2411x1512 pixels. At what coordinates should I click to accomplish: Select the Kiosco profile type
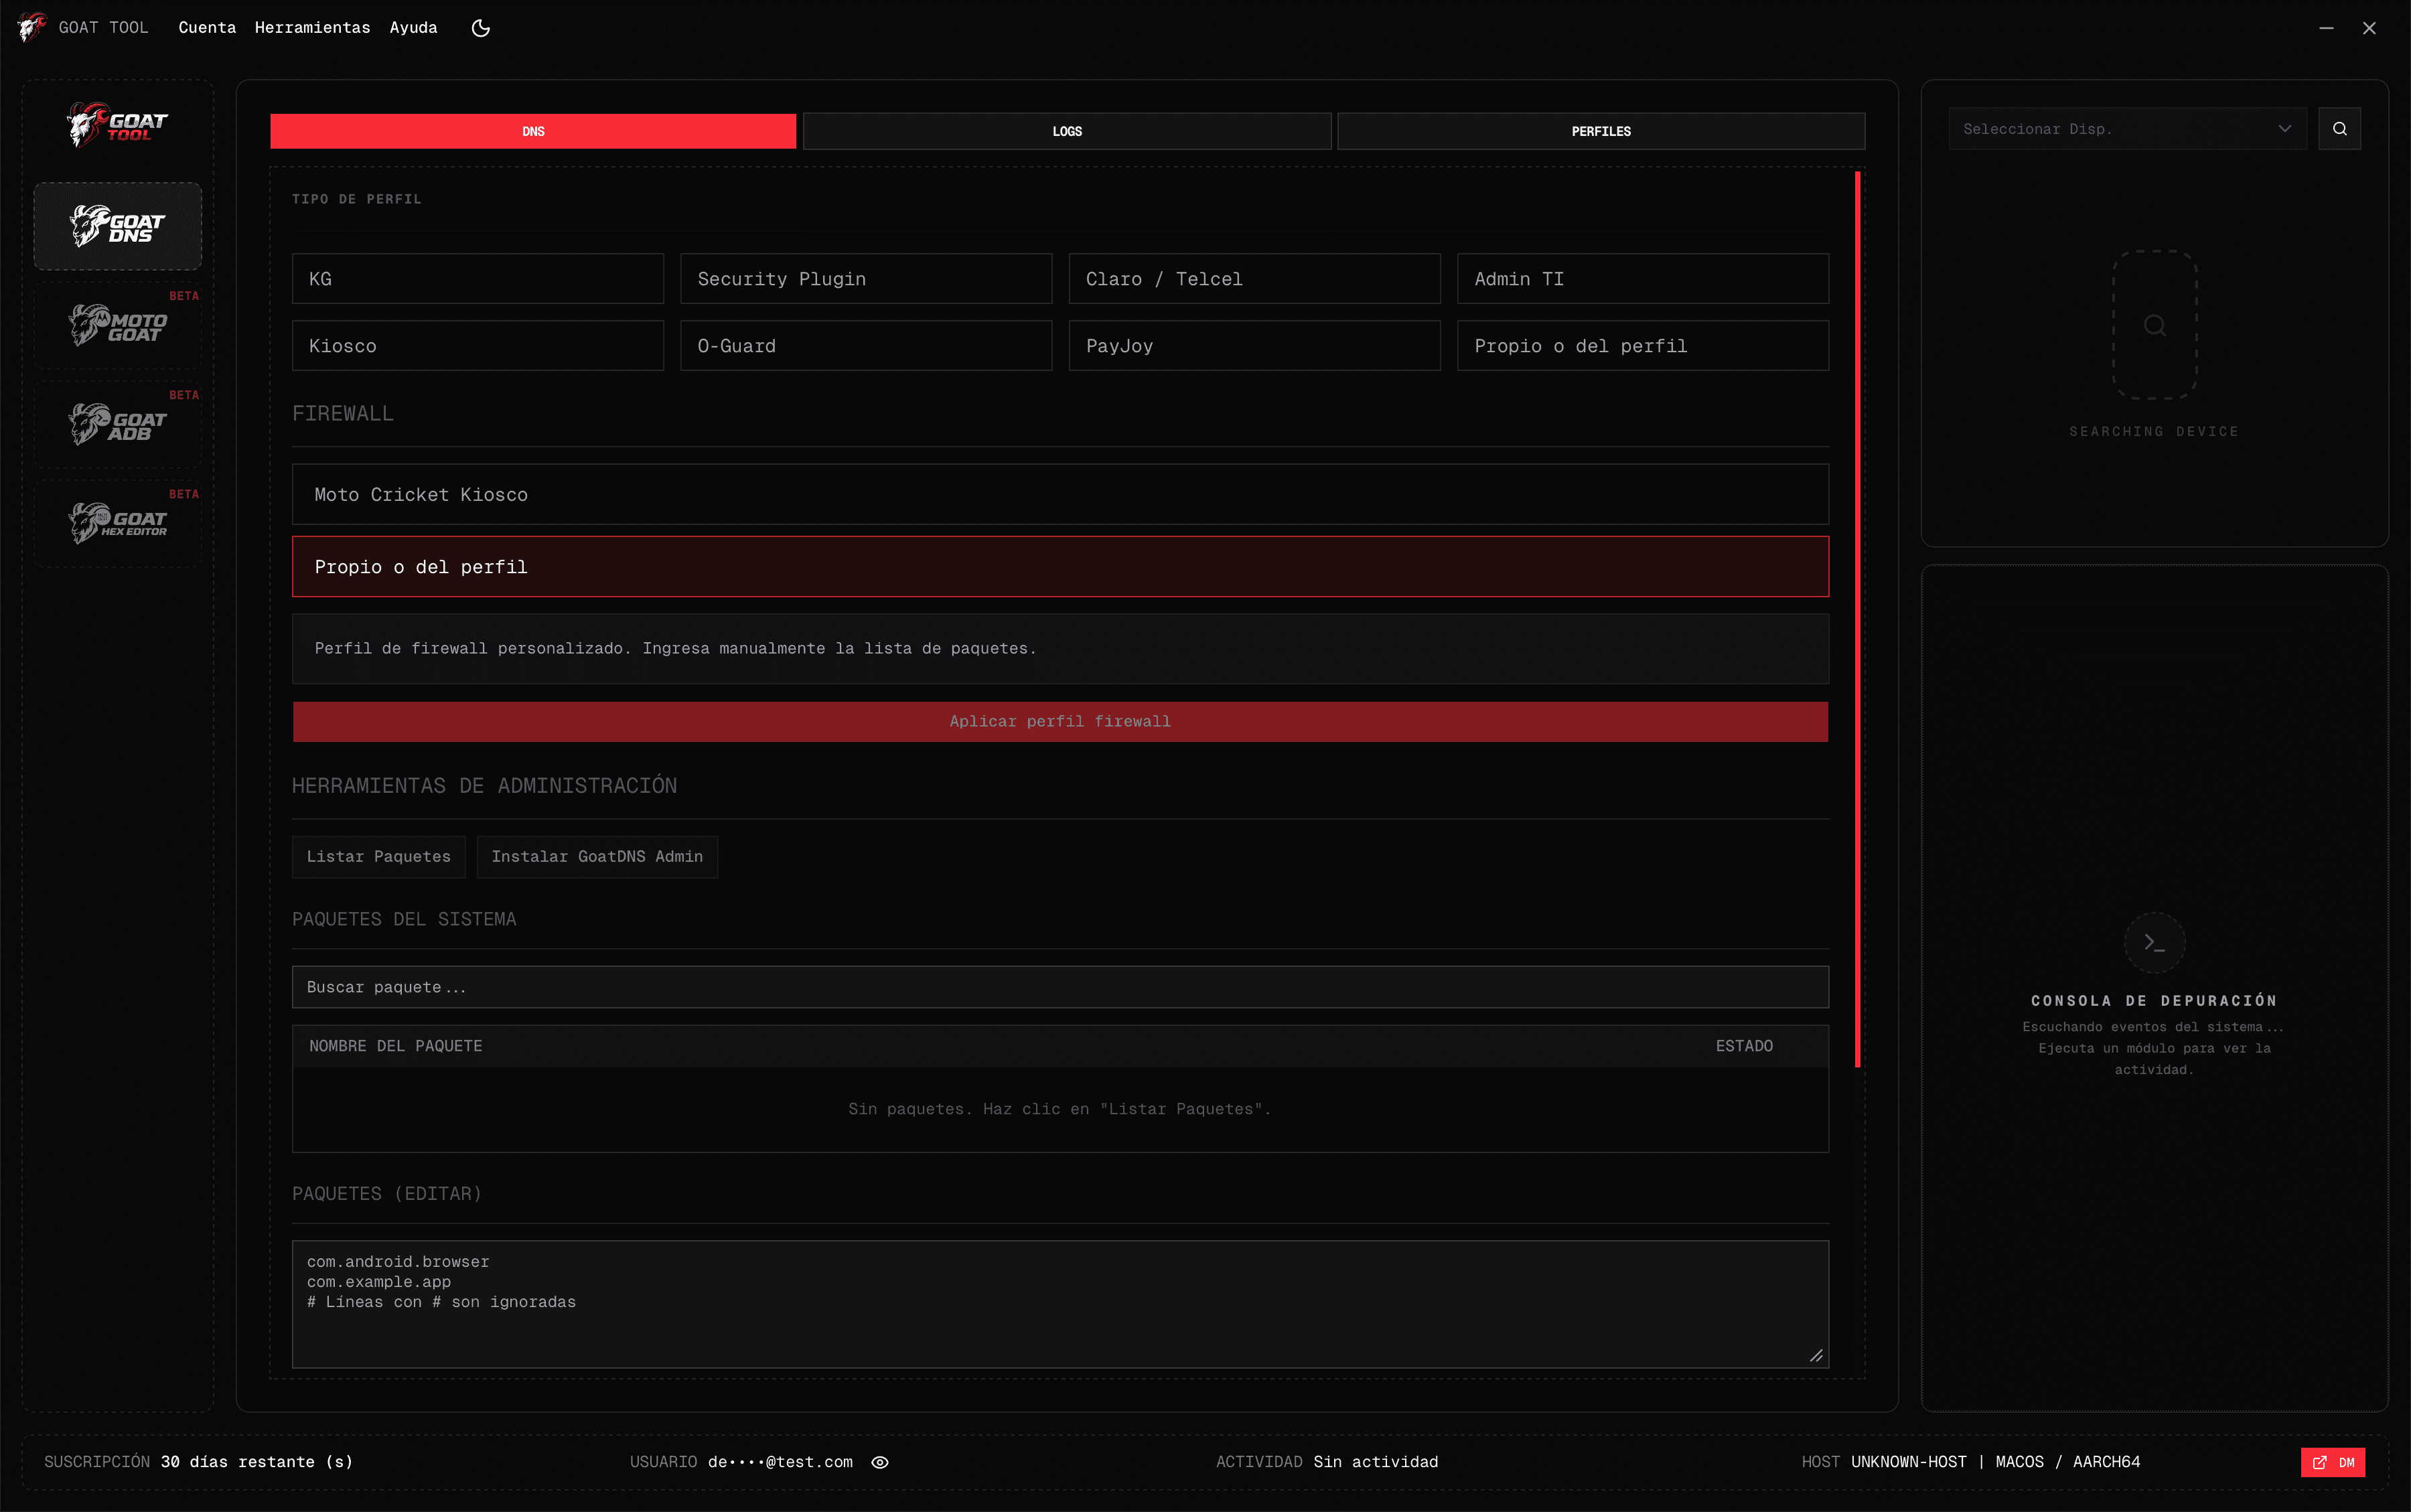click(478, 346)
